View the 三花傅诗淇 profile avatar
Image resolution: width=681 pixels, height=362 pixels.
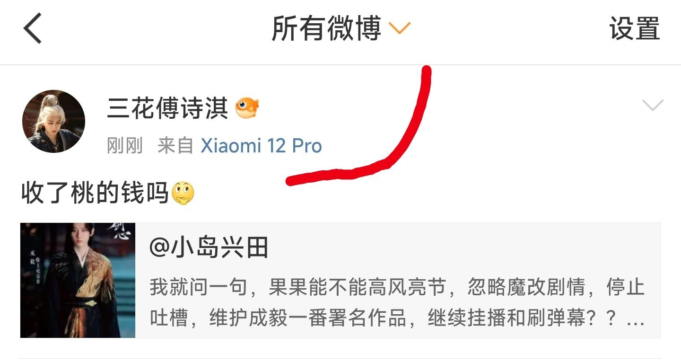point(53,121)
